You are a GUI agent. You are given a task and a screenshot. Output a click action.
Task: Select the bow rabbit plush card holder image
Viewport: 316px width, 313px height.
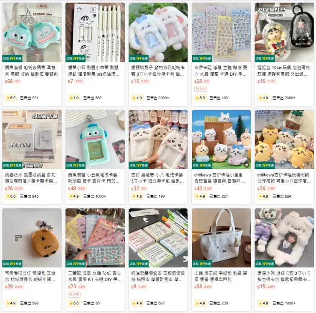(x=158, y=32)
